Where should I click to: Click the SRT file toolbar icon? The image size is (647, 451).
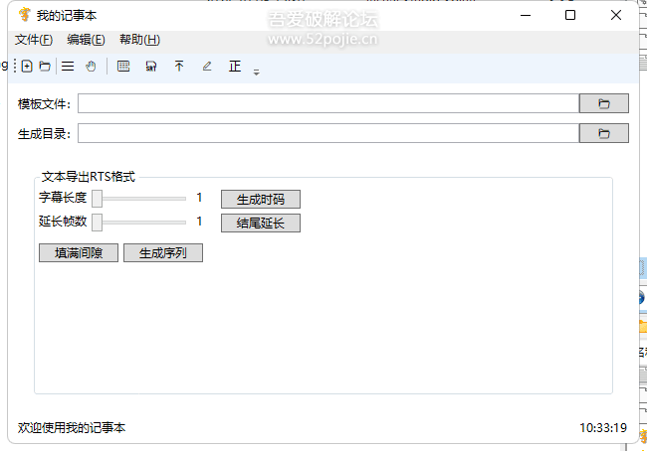click(151, 66)
